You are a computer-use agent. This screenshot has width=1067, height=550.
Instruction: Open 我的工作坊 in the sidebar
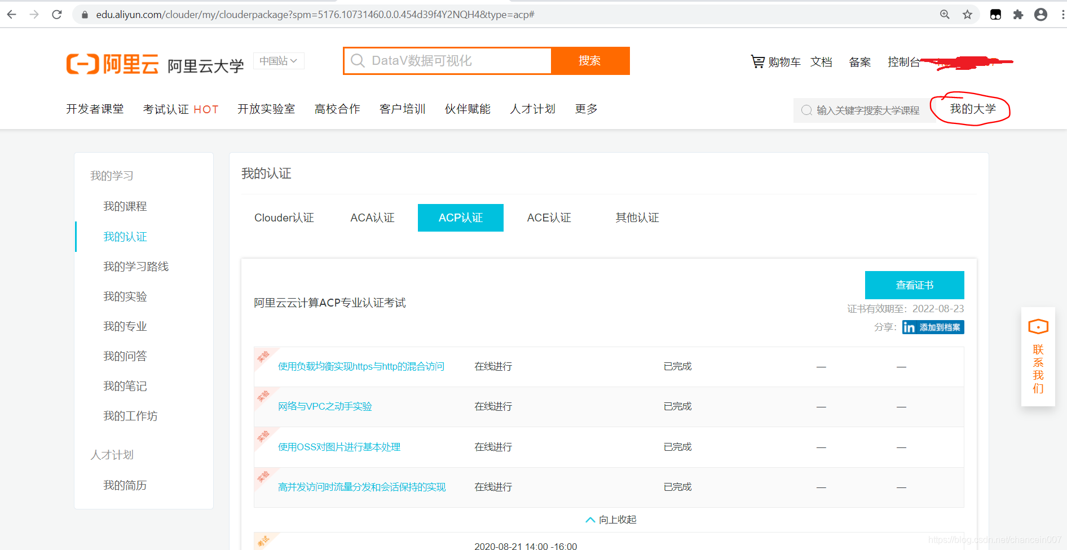point(130,416)
